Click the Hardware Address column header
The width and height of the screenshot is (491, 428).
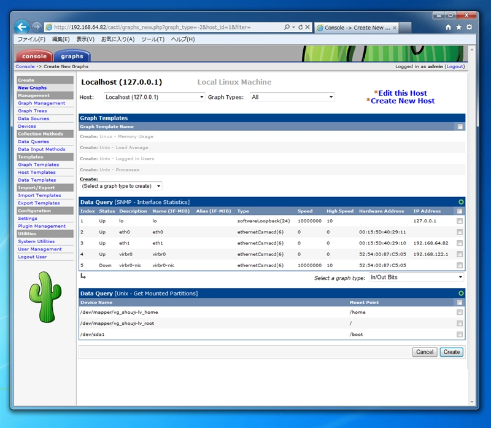click(x=381, y=211)
